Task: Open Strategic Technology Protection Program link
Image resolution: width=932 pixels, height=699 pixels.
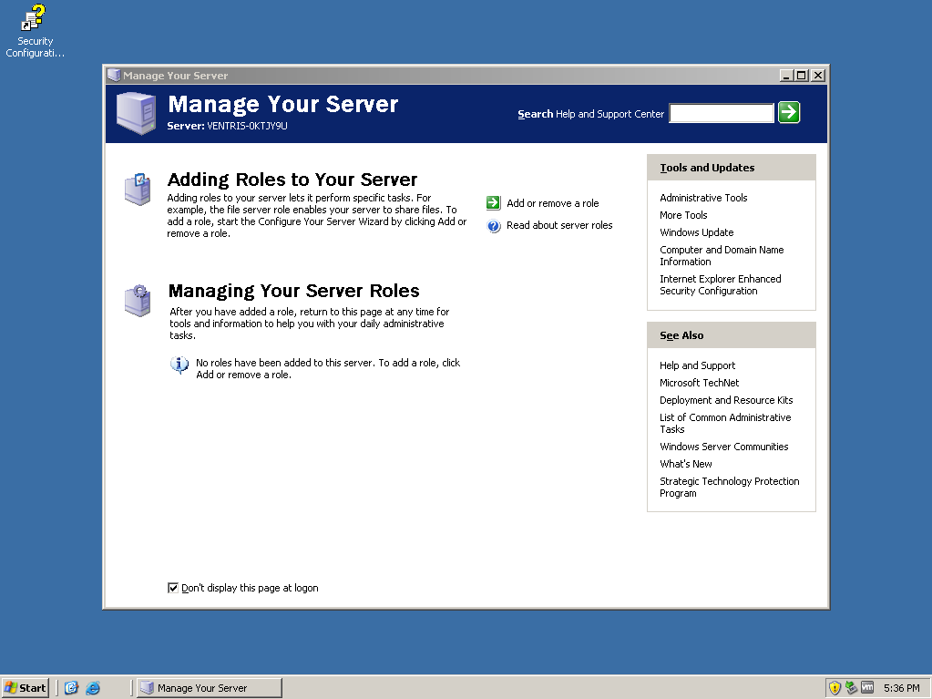Action: click(730, 487)
